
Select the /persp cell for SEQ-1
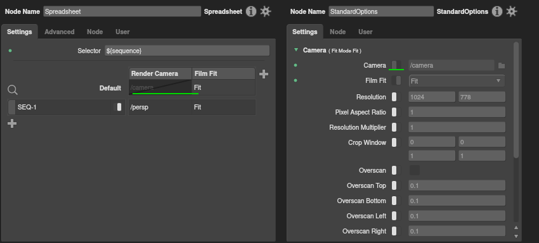(x=160, y=108)
